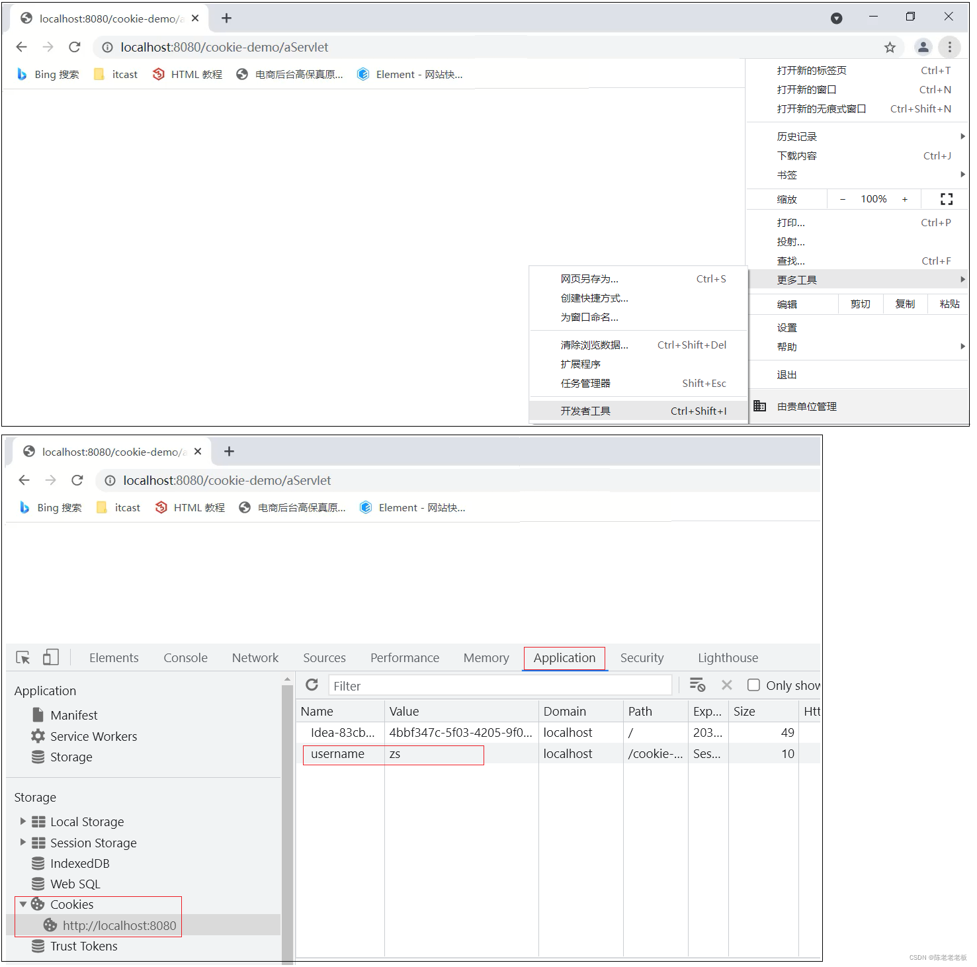
Task: Switch to the Elements tab
Action: [x=114, y=658]
